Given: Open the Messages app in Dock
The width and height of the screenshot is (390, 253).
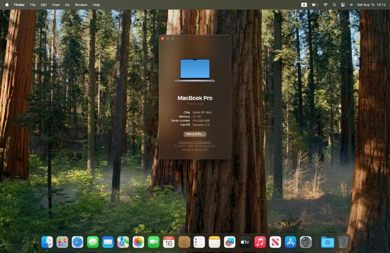Looking at the screenshot, I should pyautogui.click(x=93, y=242).
